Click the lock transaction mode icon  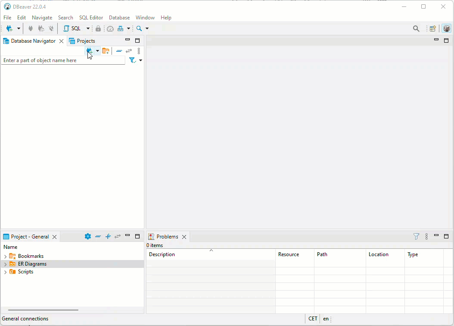coord(98,28)
